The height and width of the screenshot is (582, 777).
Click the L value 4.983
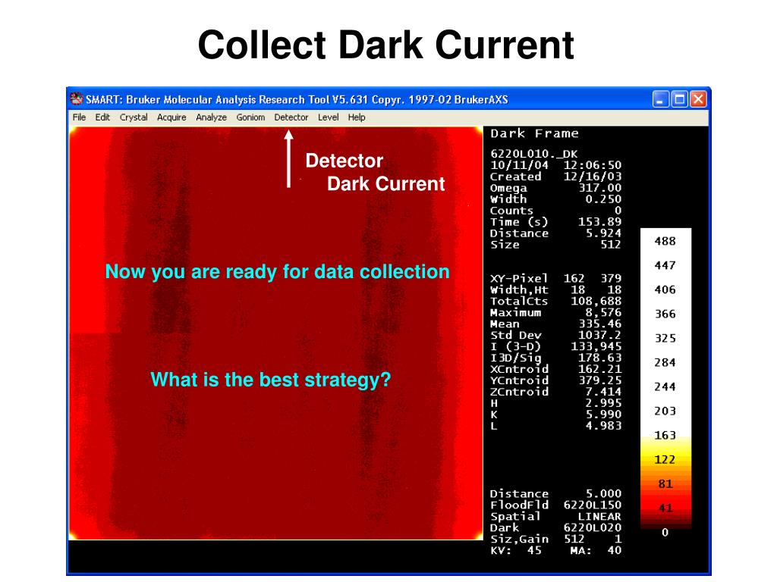603,426
